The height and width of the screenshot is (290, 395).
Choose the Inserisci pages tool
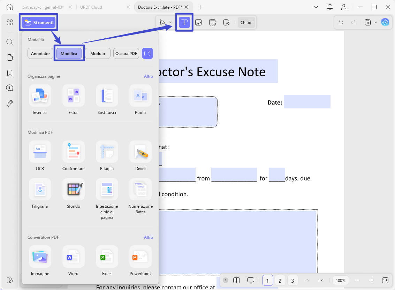pyautogui.click(x=40, y=100)
